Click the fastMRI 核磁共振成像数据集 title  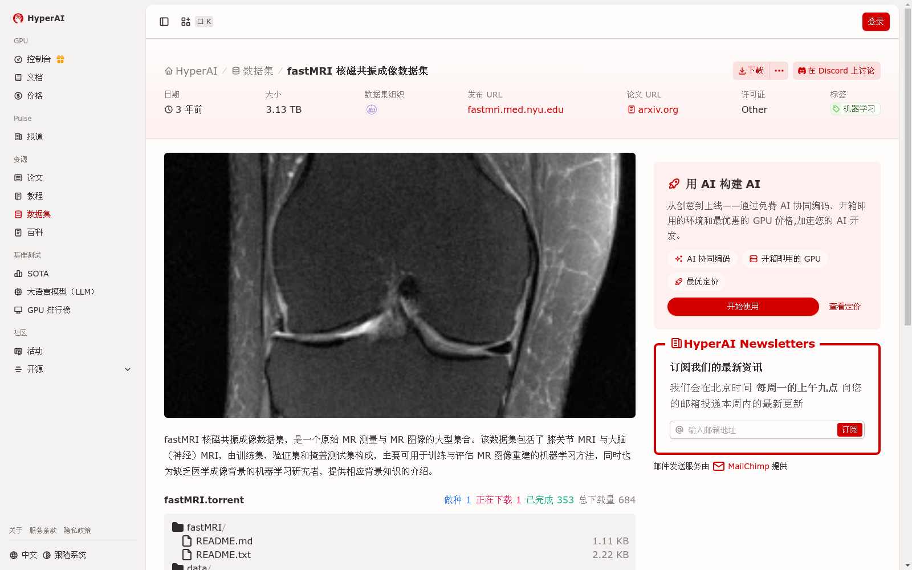[x=357, y=71]
